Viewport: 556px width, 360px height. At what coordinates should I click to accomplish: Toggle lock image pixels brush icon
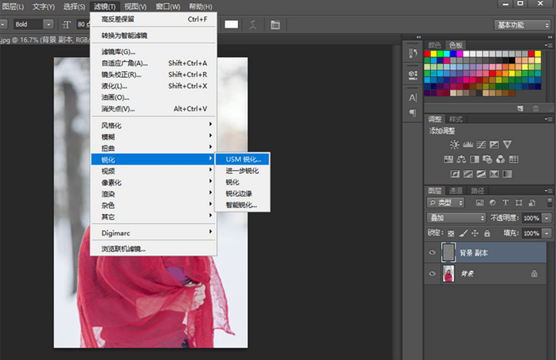(x=463, y=233)
